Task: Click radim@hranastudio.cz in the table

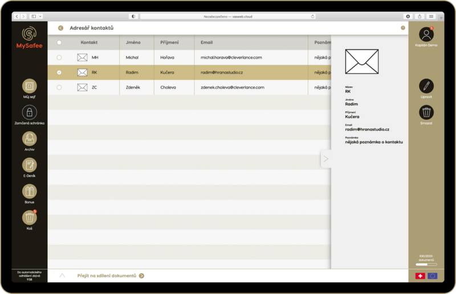Action: 222,73
